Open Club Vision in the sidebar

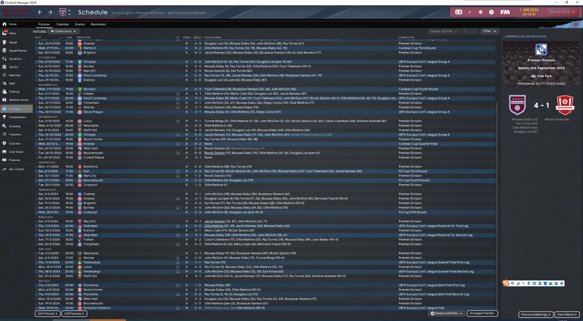[x=16, y=152]
